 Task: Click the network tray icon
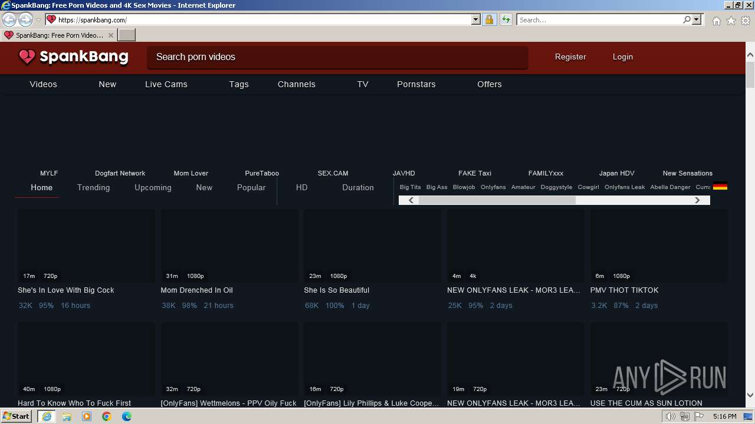[685, 416]
